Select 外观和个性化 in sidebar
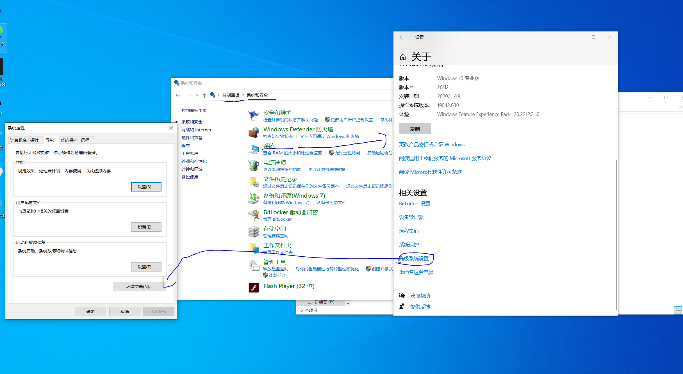This screenshot has width=683, height=374. [x=194, y=161]
